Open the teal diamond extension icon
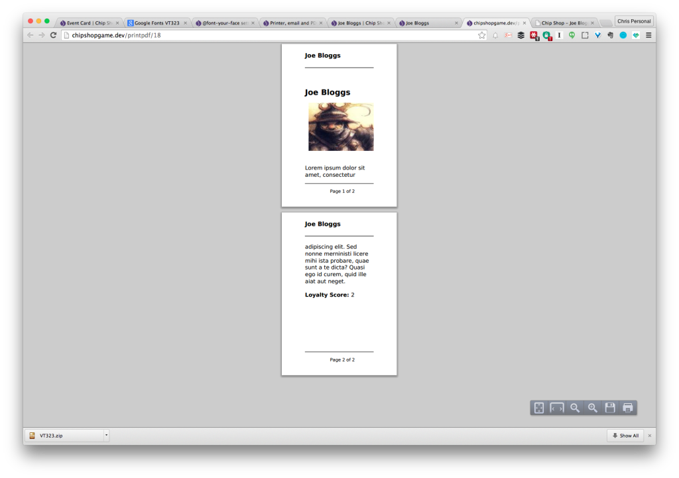Image resolution: width=679 pixels, height=478 pixels. click(635, 35)
